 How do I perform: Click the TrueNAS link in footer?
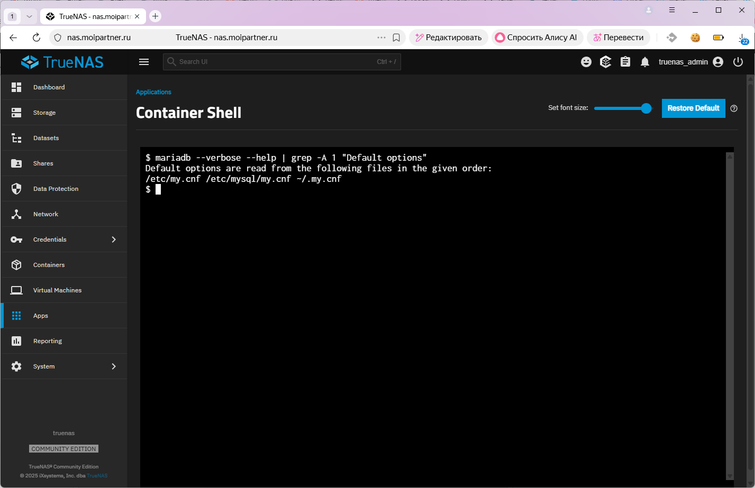click(x=97, y=476)
